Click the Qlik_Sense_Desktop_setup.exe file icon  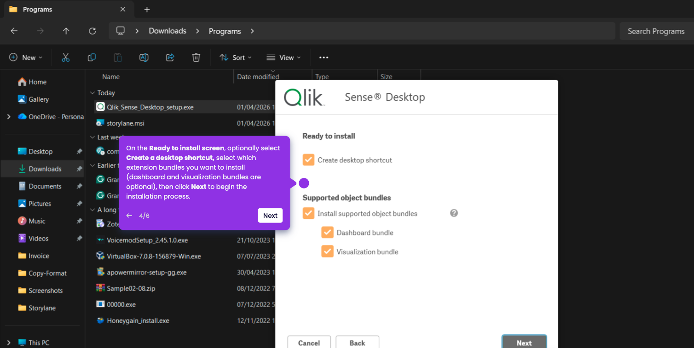tap(100, 107)
